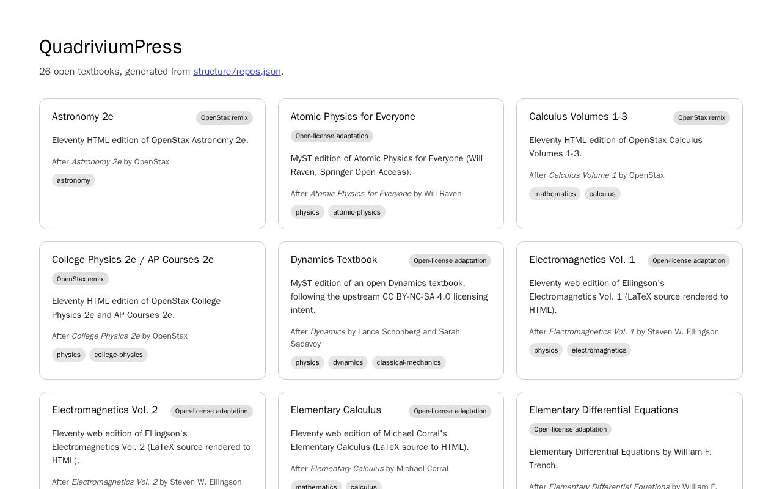This screenshot has height=489, width=782.
Task: Click the OpenStax remix badge on Astronomy 2e
Action: pyautogui.click(x=224, y=118)
